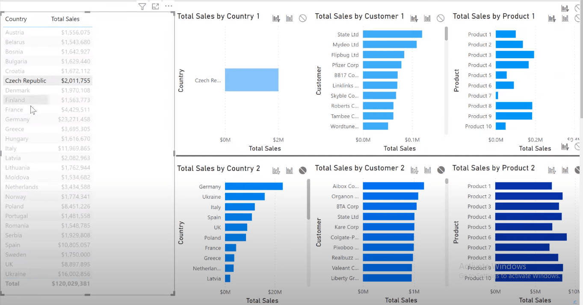Click the Aibox Co... bar in Customer 2 chart
This screenshot has width=583, height=305.
pos(393,186)
